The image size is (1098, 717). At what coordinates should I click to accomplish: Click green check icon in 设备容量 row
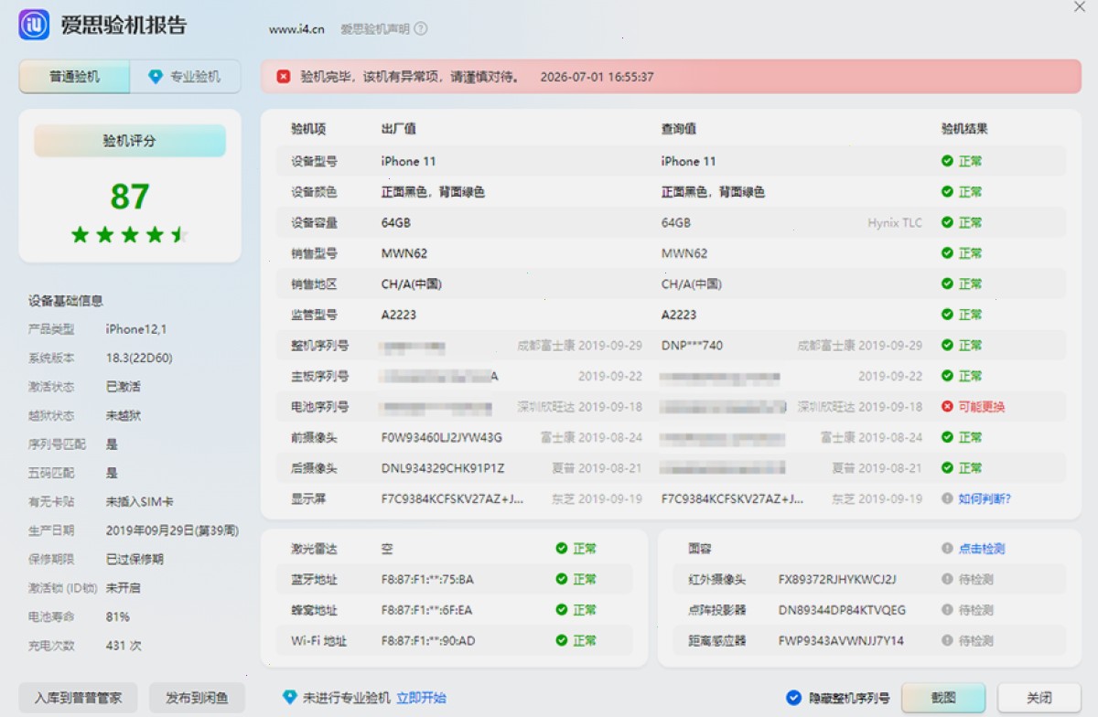pos(947,222)
